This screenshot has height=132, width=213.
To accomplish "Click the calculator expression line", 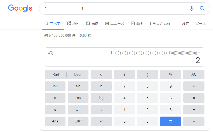I will pos(155,53).
